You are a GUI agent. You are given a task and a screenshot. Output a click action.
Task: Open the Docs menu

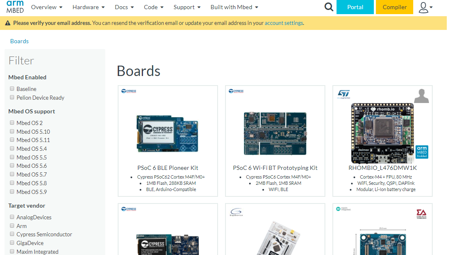point(124,7)
